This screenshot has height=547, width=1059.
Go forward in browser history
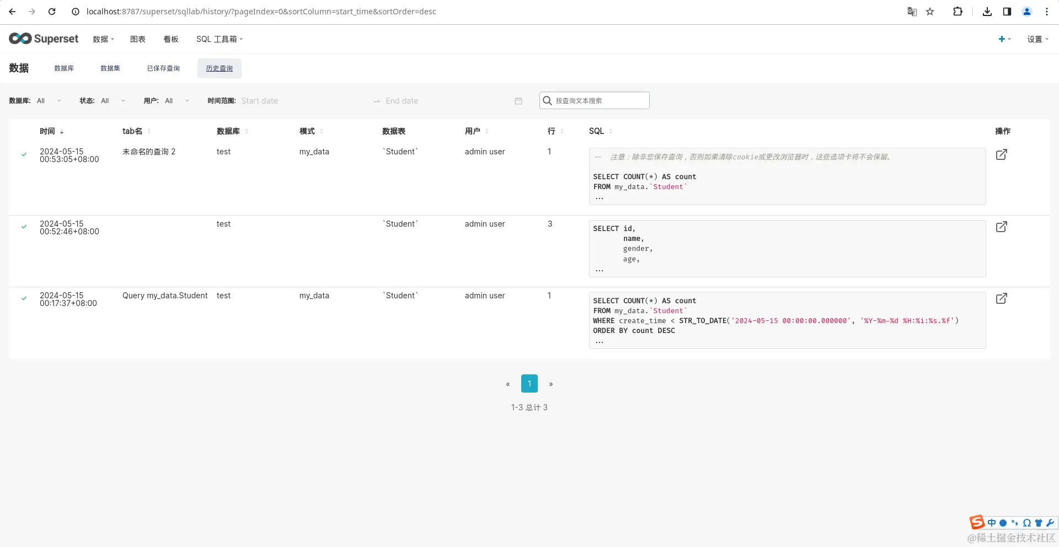[32, 12]
